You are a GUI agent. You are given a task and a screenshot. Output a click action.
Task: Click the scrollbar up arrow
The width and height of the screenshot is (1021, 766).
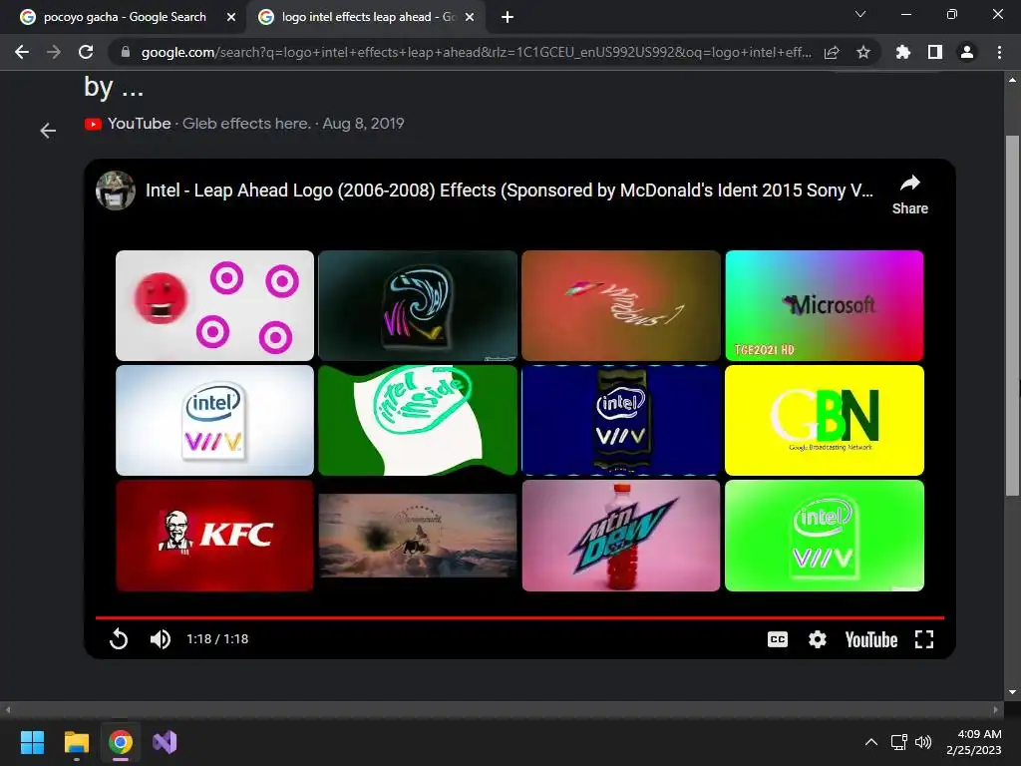(1012, 80)
